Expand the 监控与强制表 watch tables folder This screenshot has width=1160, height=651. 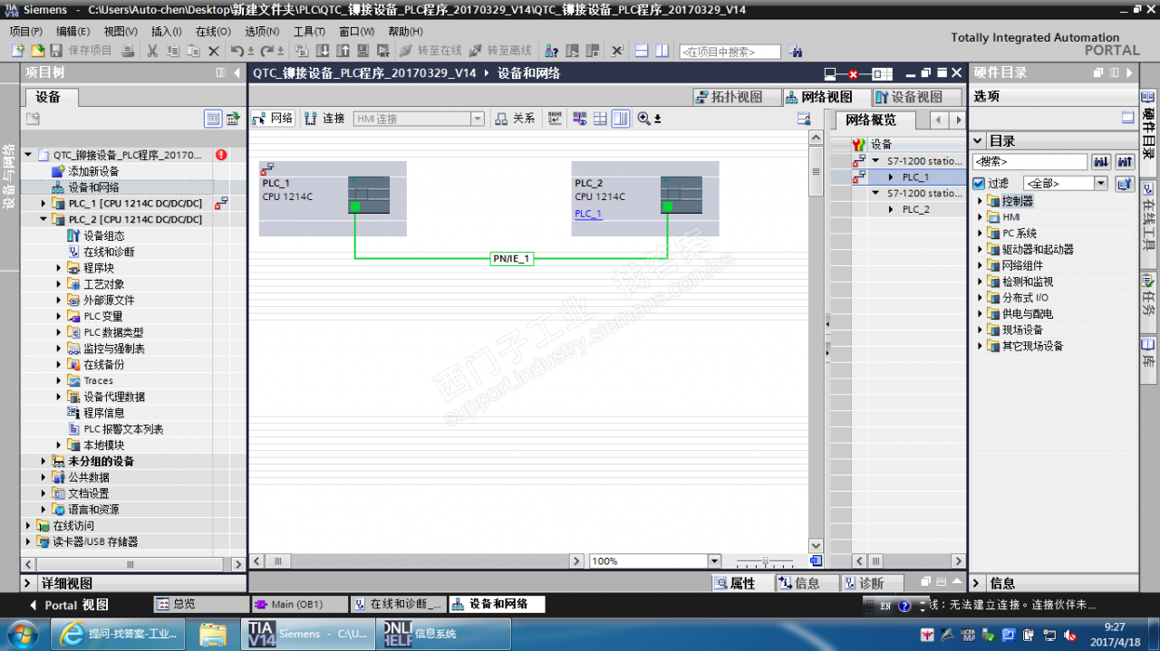(59, 349)
